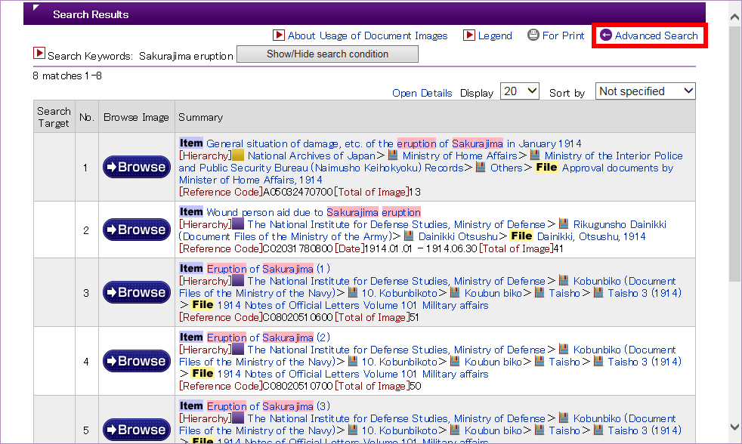742x444 pixels.
Task: Click the About Usage of Document Images arrow icon
Action: pos(278,35)
